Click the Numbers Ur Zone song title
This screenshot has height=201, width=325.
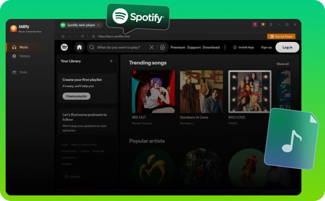pos(194,117)
